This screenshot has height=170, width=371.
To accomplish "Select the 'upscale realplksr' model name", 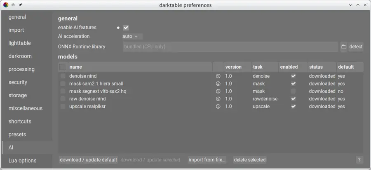I will [87, 107].
